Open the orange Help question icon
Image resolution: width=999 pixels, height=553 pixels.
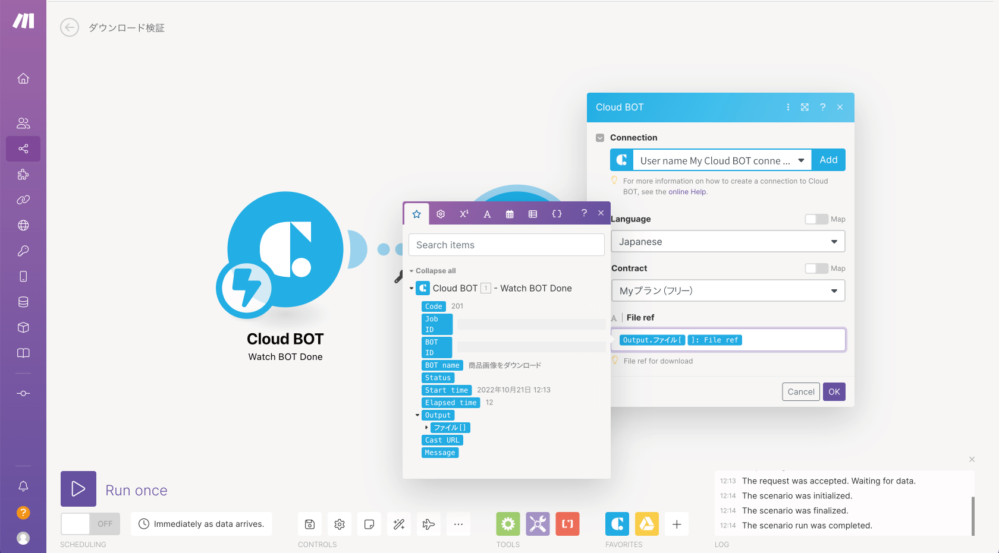tap(23, 512)
